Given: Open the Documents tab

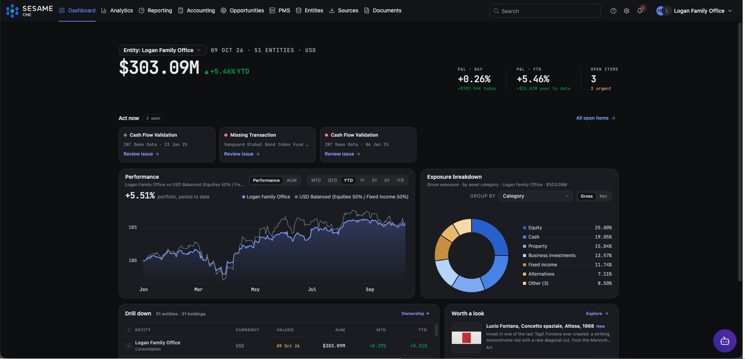Looking at the screenshot, I should pyautogui.click(x=383, y=10).
